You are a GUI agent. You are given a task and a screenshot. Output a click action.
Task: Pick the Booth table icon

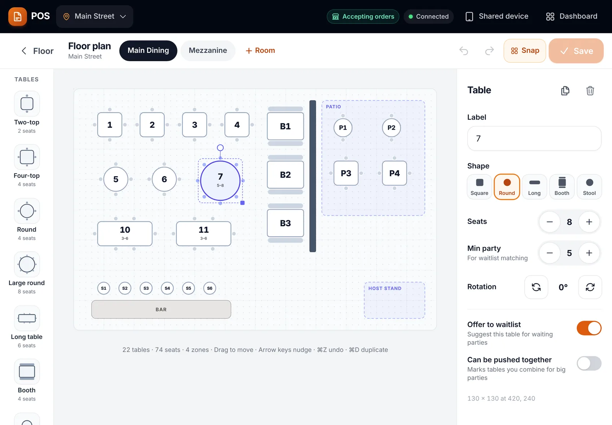(x=27, y=371)
